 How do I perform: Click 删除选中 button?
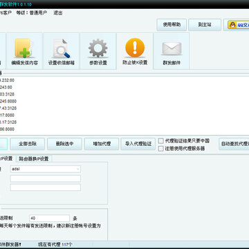coord(64,144)
